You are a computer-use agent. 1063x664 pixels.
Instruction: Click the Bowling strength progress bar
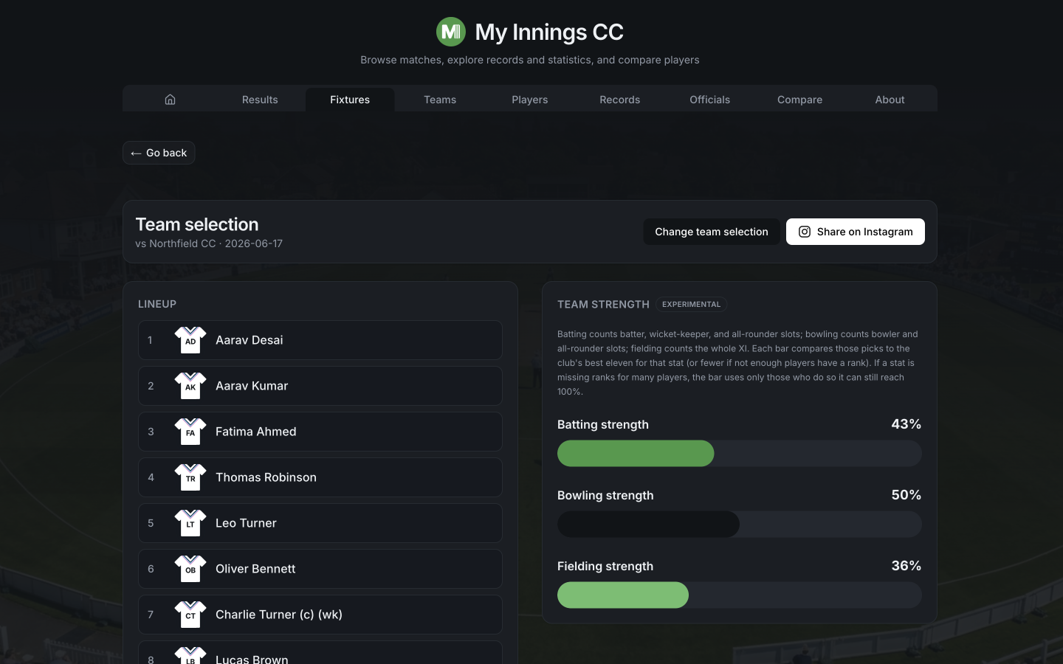[740, 524]
